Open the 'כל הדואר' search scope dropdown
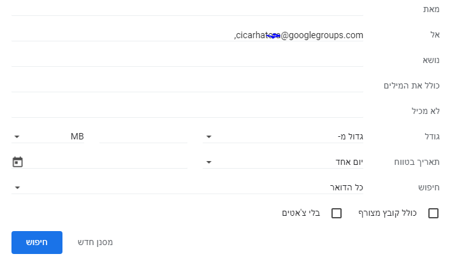Viewport: 450px width, 268px height. pyautogui.click(x=187, y=187)
